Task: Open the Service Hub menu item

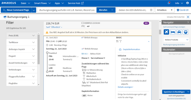Action: [76, 3]
